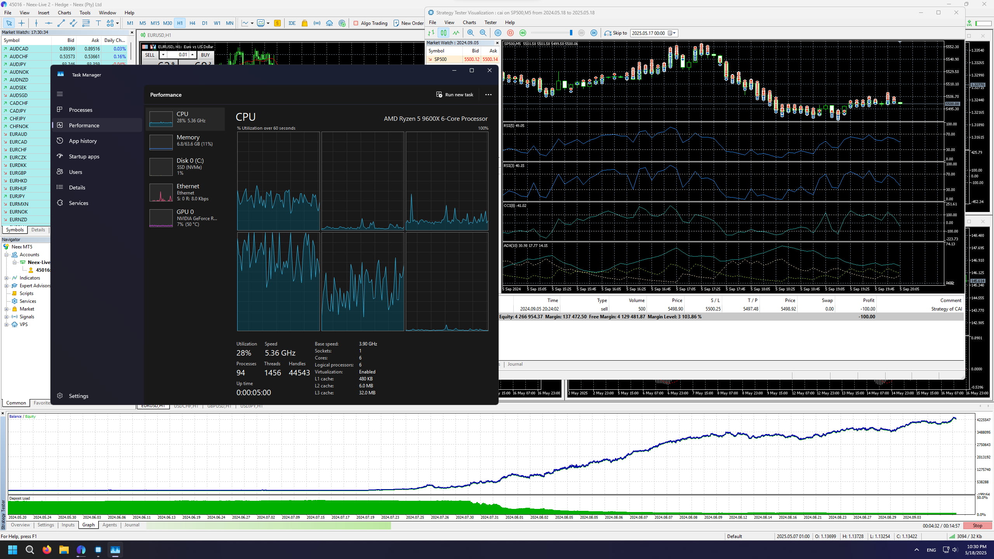Select the M5 timeframe button
Screen dimensions: 994x559
click(142, 23)
